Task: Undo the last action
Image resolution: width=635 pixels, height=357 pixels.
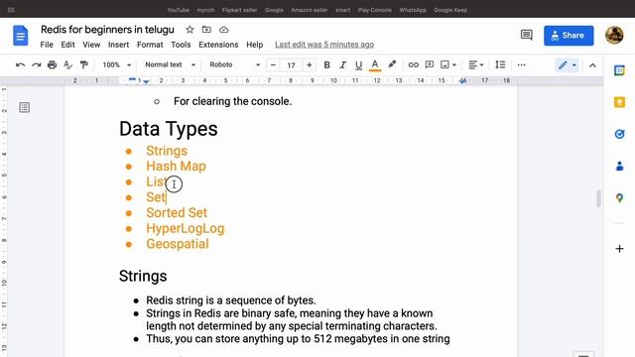Action: click(20, 64)
